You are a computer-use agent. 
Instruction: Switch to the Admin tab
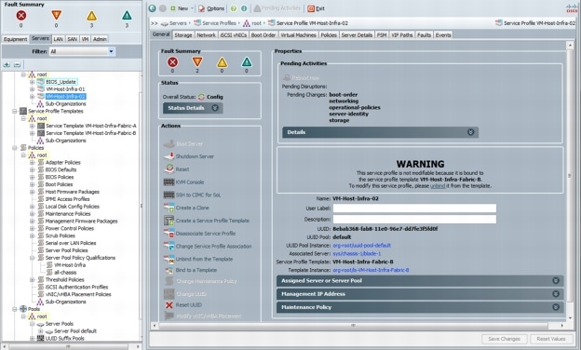(100, 39)
